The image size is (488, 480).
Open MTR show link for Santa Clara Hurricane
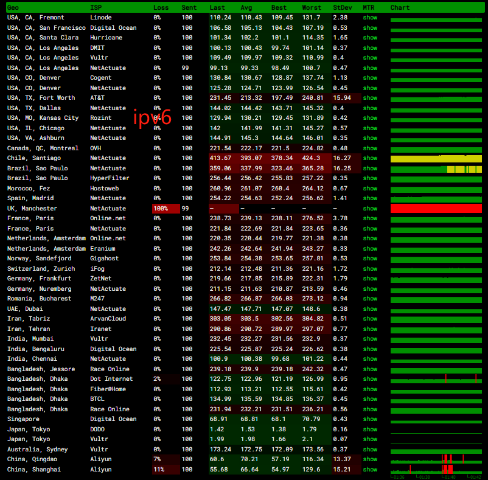click(370, 38)
